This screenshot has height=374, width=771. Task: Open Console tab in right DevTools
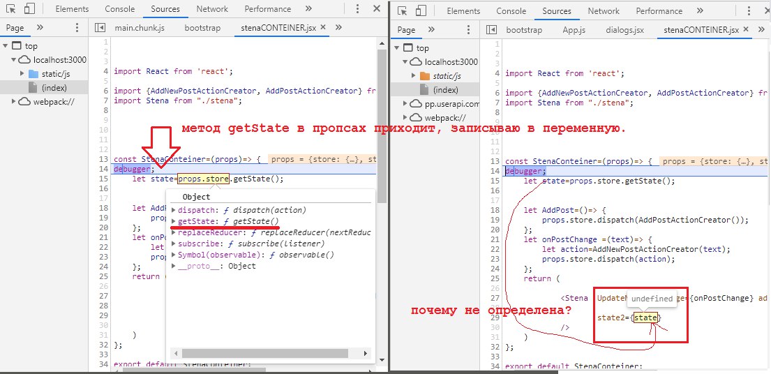click(511, 10)
